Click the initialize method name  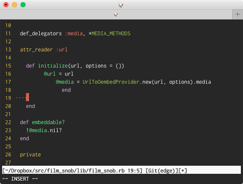pos(53,66)
